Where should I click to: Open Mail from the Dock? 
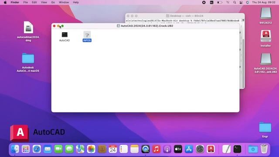[48, 149]
